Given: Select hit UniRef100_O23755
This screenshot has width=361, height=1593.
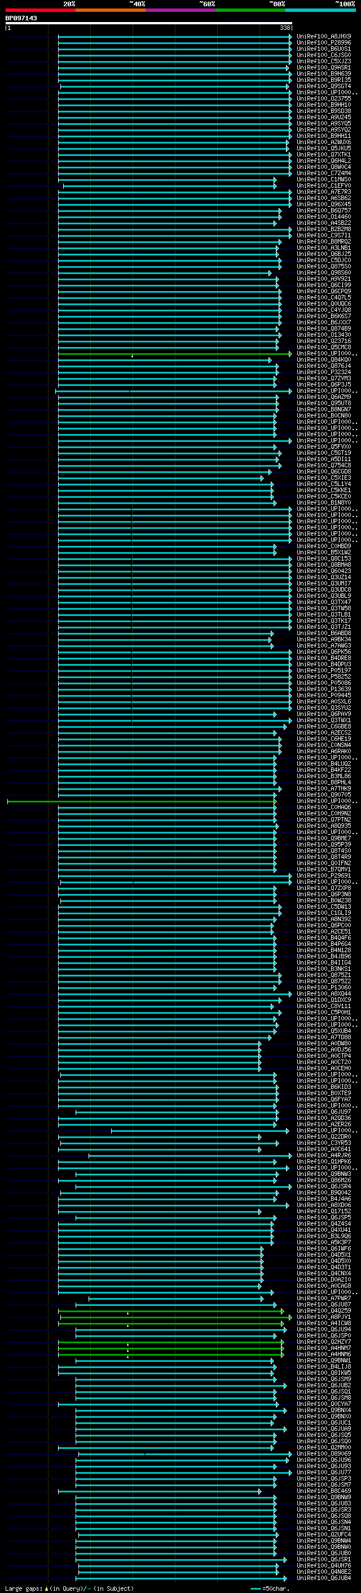Looking at the screenshot, I should pos(324,99).
